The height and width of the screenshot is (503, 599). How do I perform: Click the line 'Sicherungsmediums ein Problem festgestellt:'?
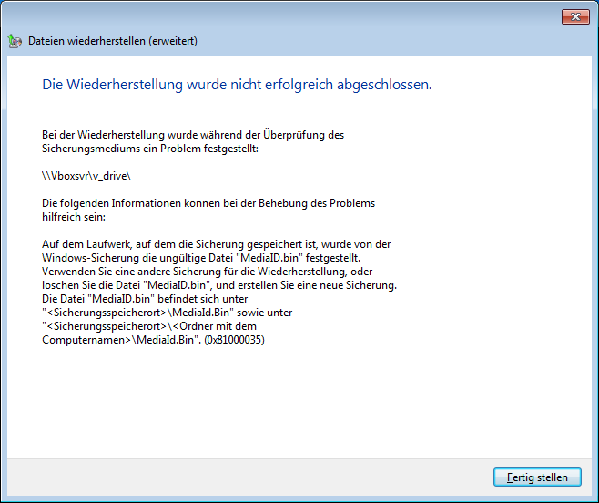point(150,148)
